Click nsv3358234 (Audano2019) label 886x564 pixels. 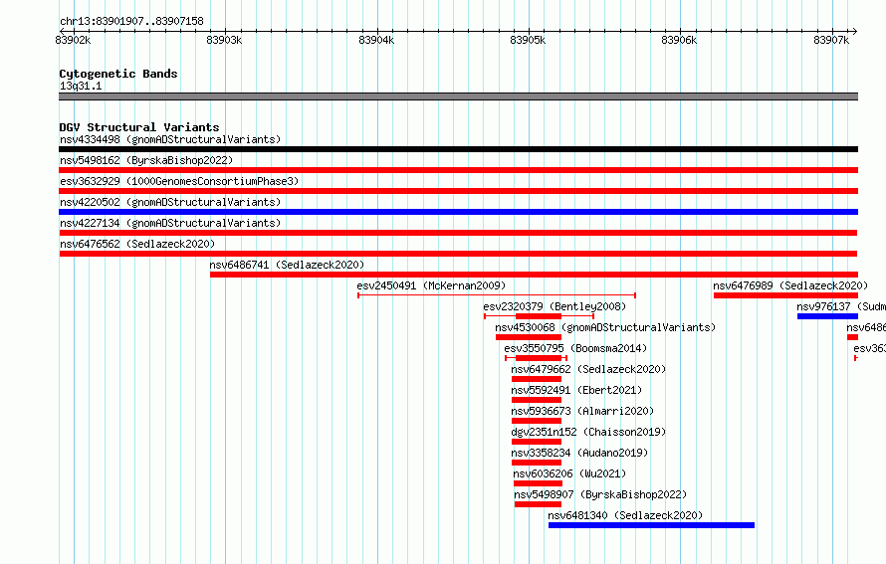(579, 453)
